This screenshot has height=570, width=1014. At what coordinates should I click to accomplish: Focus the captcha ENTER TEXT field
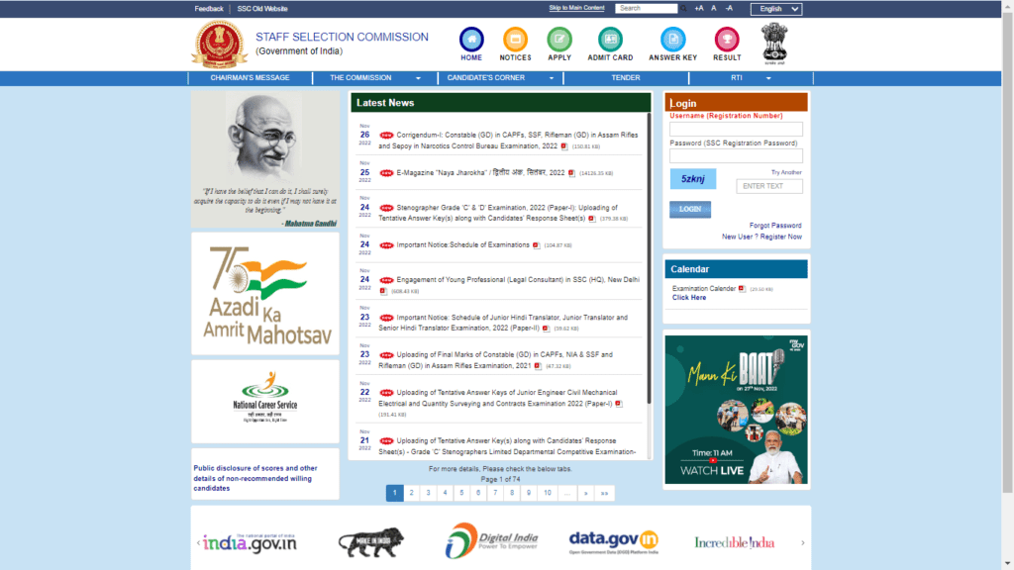click(x=768, y=186)
